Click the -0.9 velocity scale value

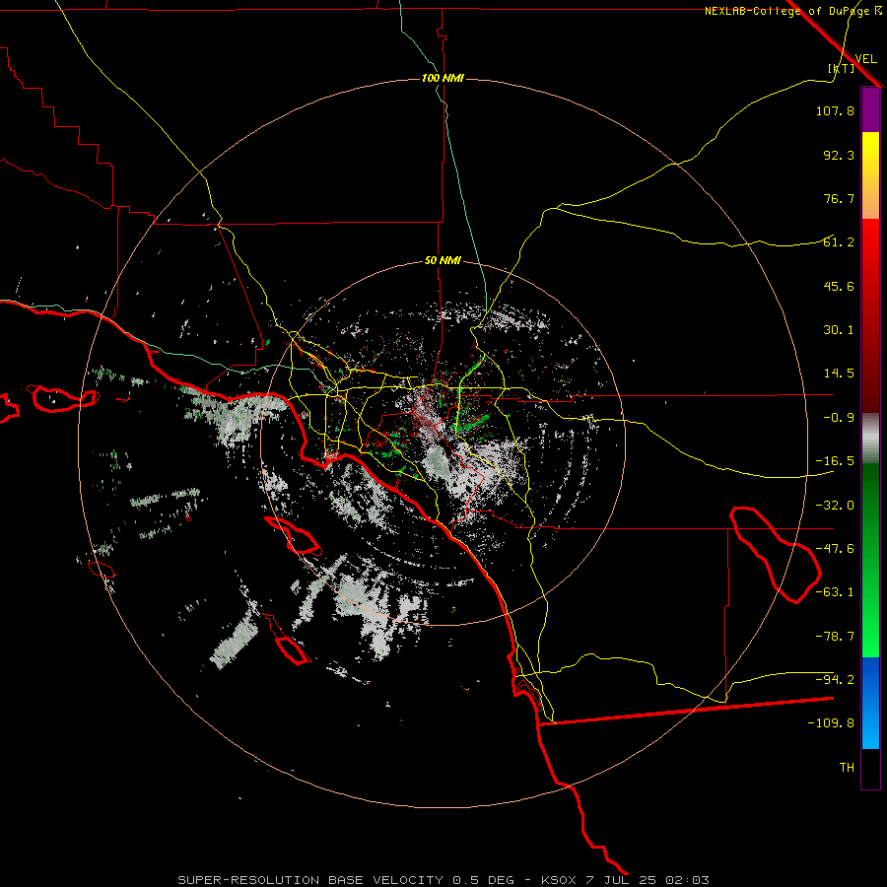(839, 418)
